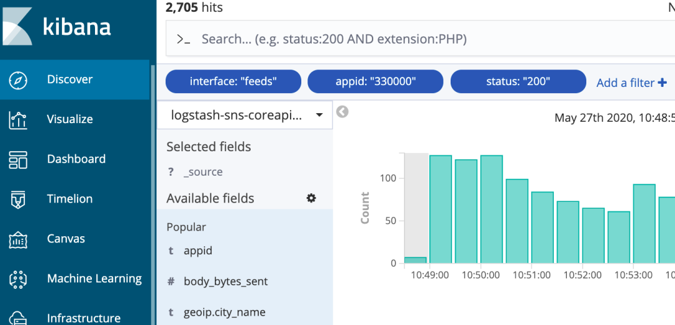675x325 pixels.
Task: Click the left sidebar scrollbar
Action: tap(153, 194)
